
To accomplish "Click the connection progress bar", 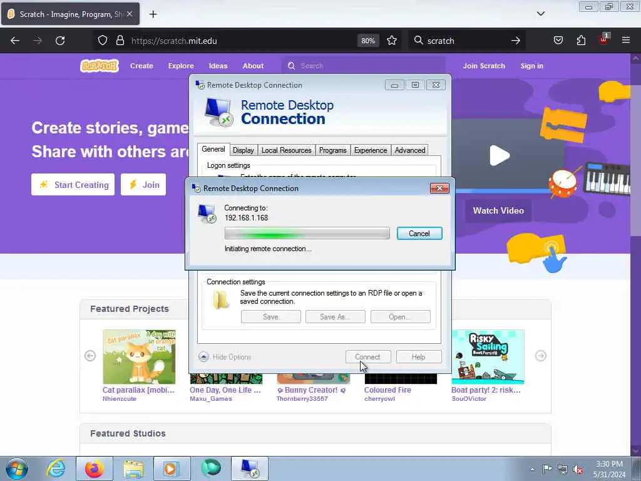I will point(307,234).
